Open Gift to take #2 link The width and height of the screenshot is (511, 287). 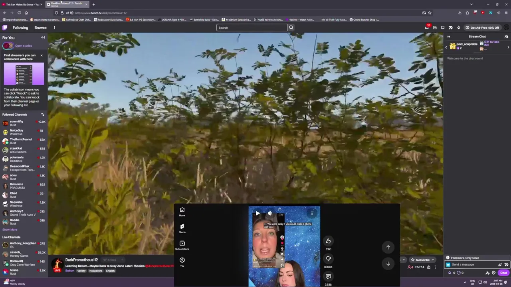click(x=491, y=43)
